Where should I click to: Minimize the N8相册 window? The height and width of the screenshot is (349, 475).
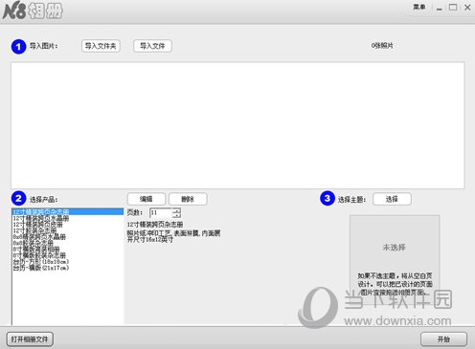440,8
